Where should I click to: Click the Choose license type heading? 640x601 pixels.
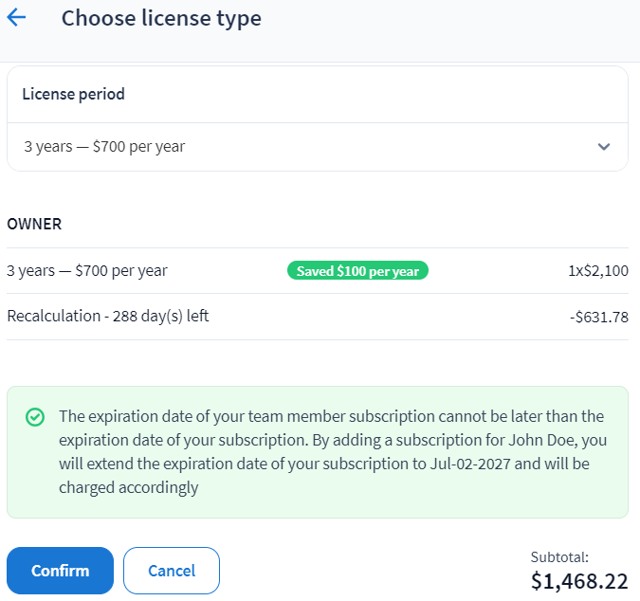[161, 18]
